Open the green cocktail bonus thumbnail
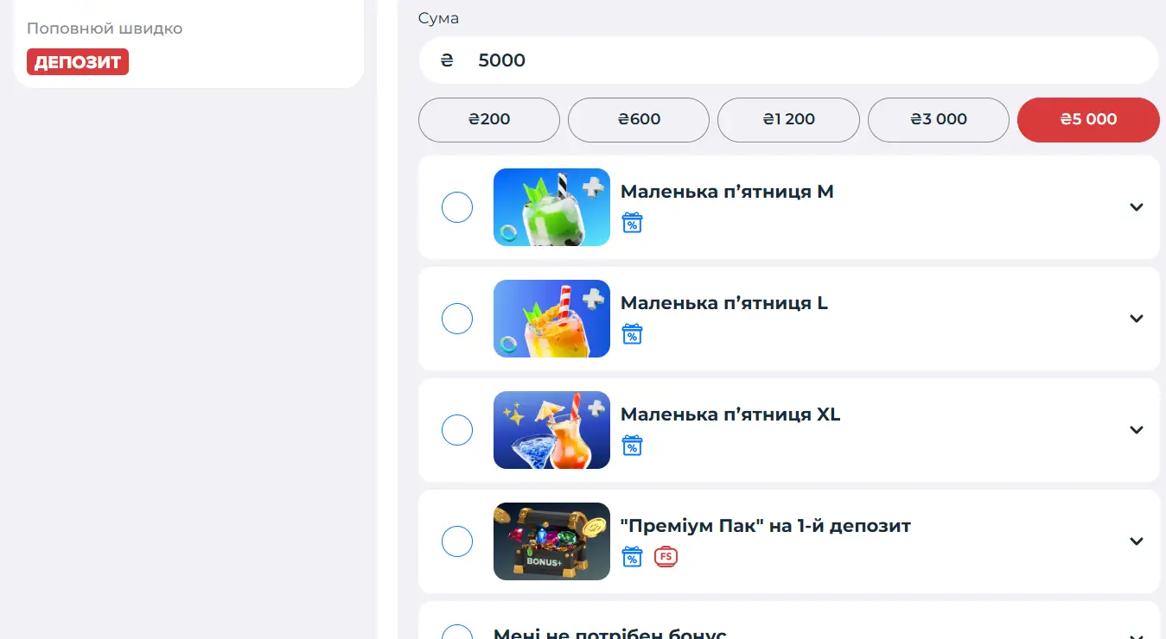 tap(551, 207)
